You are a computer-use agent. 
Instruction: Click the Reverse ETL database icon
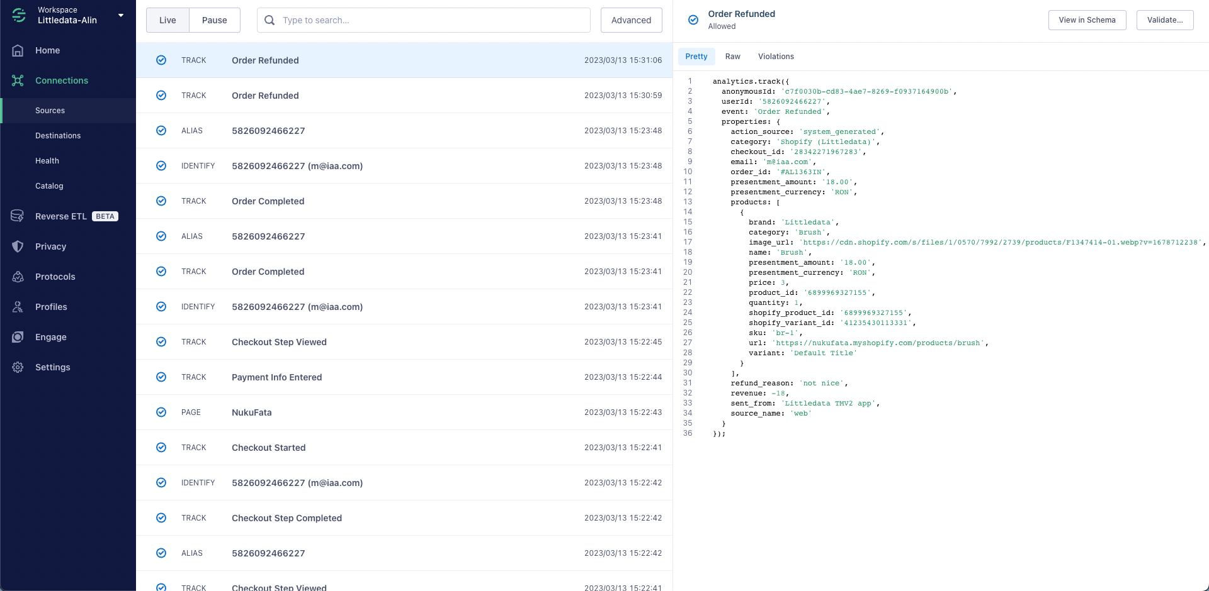[18, 216]
